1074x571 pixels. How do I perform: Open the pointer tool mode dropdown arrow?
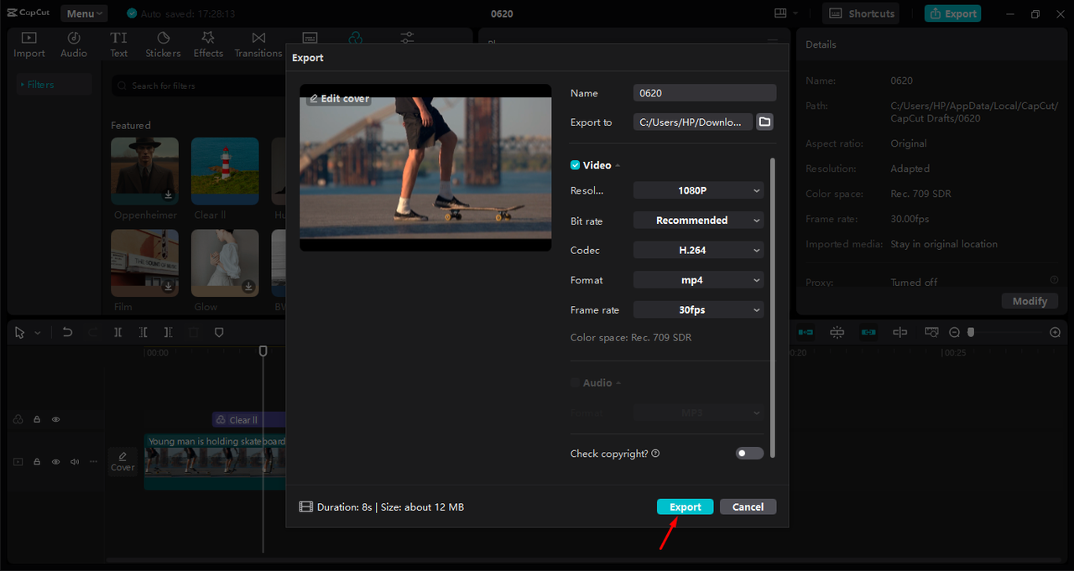[37, 333]
